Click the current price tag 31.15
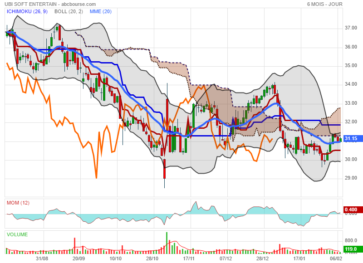This screenshot has height=263, width=363. click(353, 139)
